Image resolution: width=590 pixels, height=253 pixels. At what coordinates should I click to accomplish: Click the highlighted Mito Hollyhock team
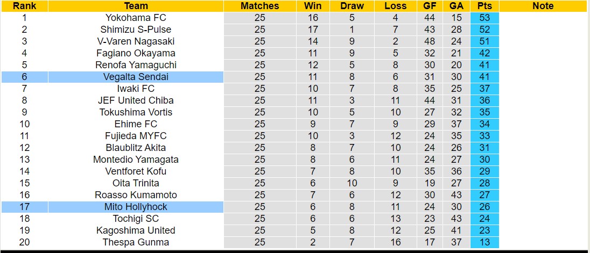pos(136,207)
